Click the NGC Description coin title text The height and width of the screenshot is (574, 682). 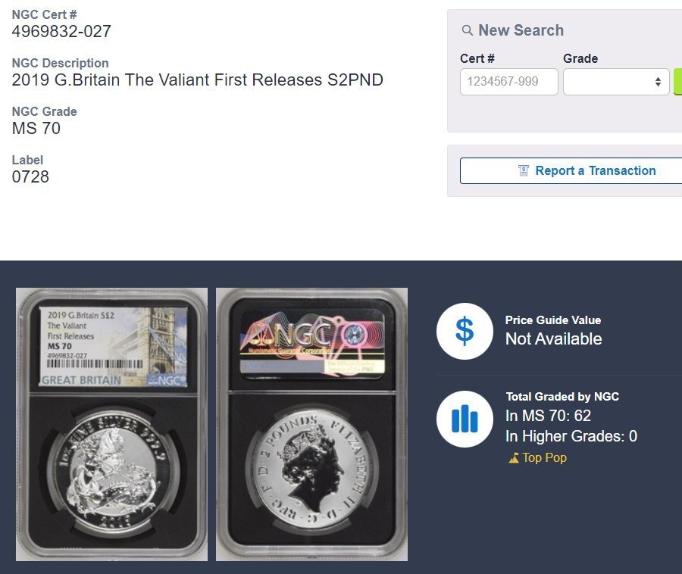pos(198,80)
